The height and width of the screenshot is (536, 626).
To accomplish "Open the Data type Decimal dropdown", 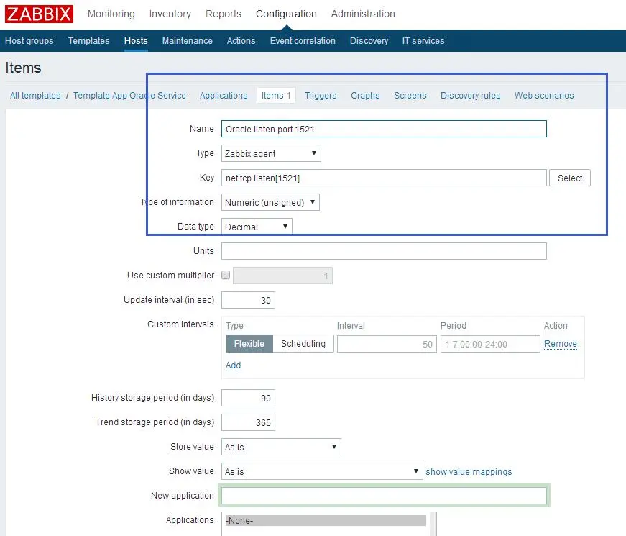I will [x=257, y=227].
